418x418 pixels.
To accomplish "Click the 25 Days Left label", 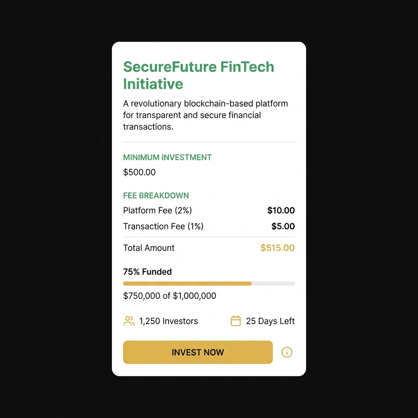I will coord(270,321).
